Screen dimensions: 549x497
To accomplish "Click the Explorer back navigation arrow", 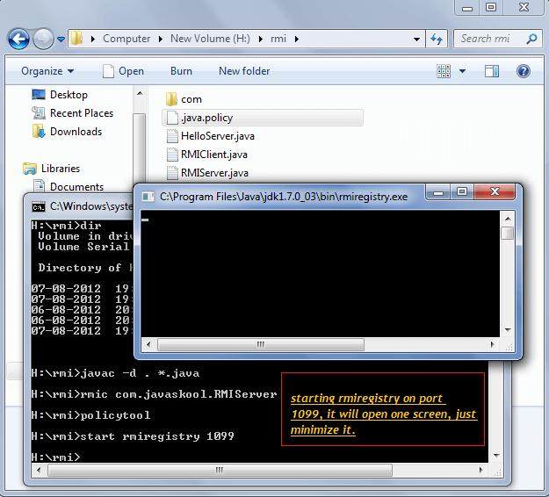I will pos(18,40).
